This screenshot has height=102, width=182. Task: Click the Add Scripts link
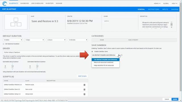82,76
